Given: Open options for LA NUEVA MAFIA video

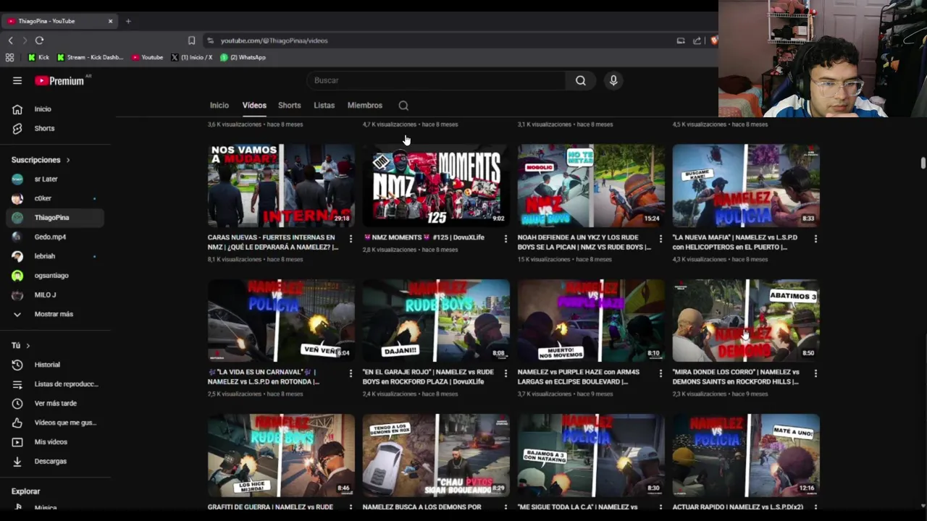Looking at the screenshot, I should tap(815, 238).
